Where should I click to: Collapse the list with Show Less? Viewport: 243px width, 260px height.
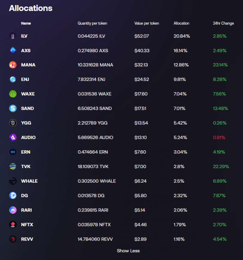tap(128, 251)
